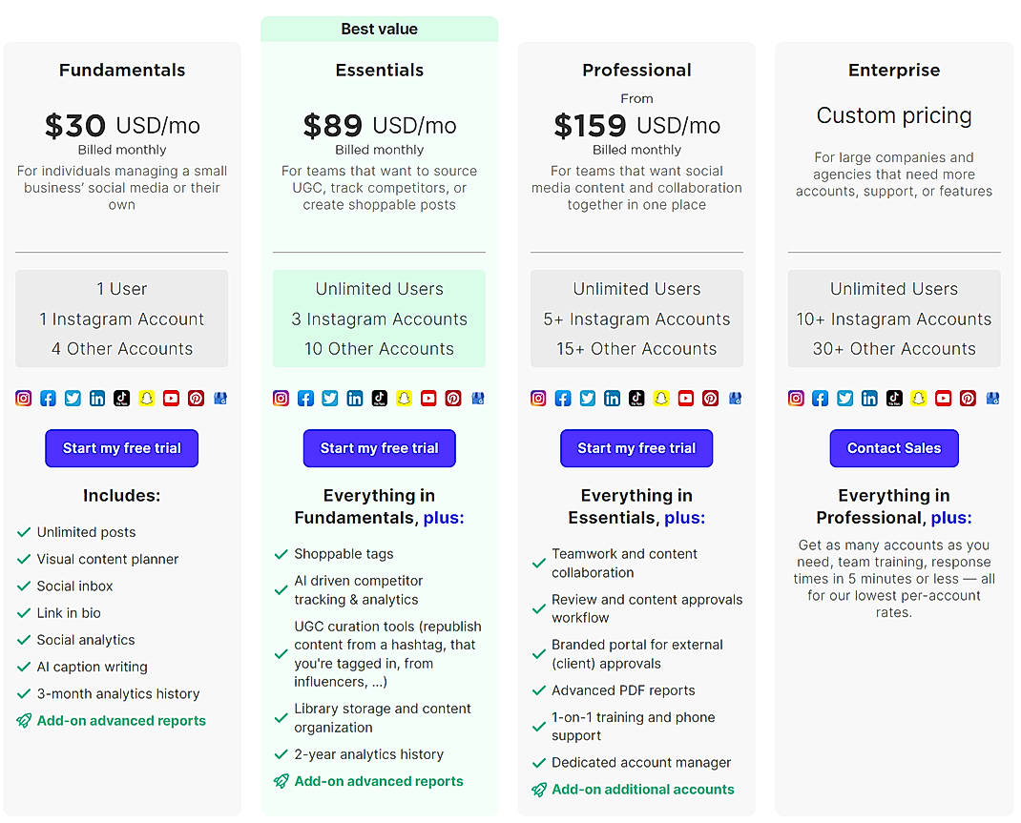
Task: Click Start my free trial under Professional
Action: click(636, 448)
